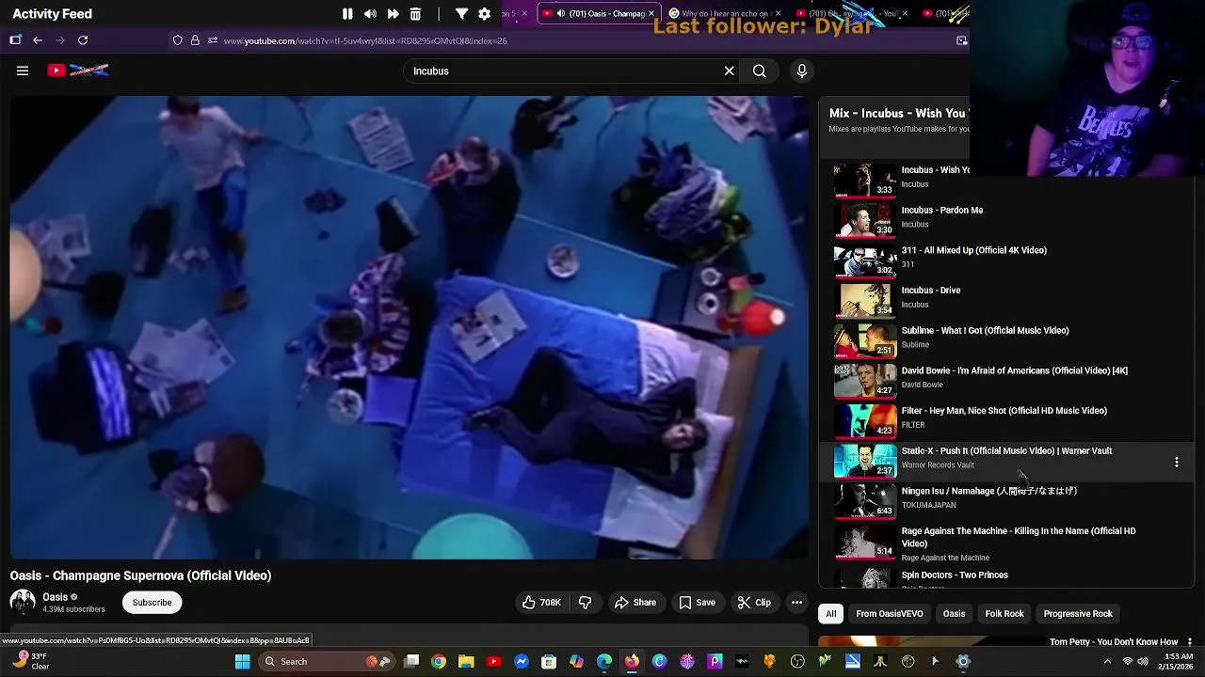1205x677 pixels.
Task: Open Microsoft Store from taskbar
Action: (x=549, y=662)
